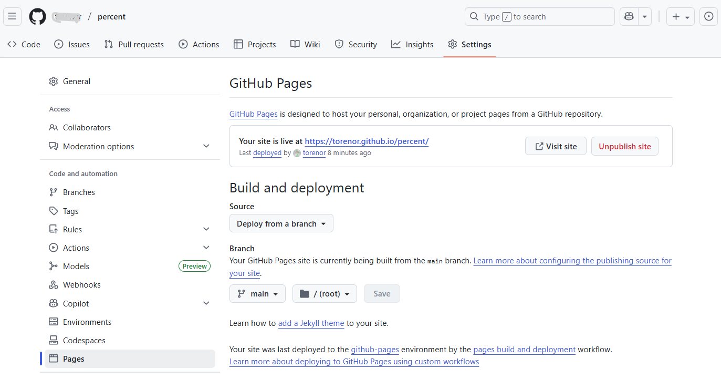
Task: Open the github-pages environment link
Action: [375, 349]
